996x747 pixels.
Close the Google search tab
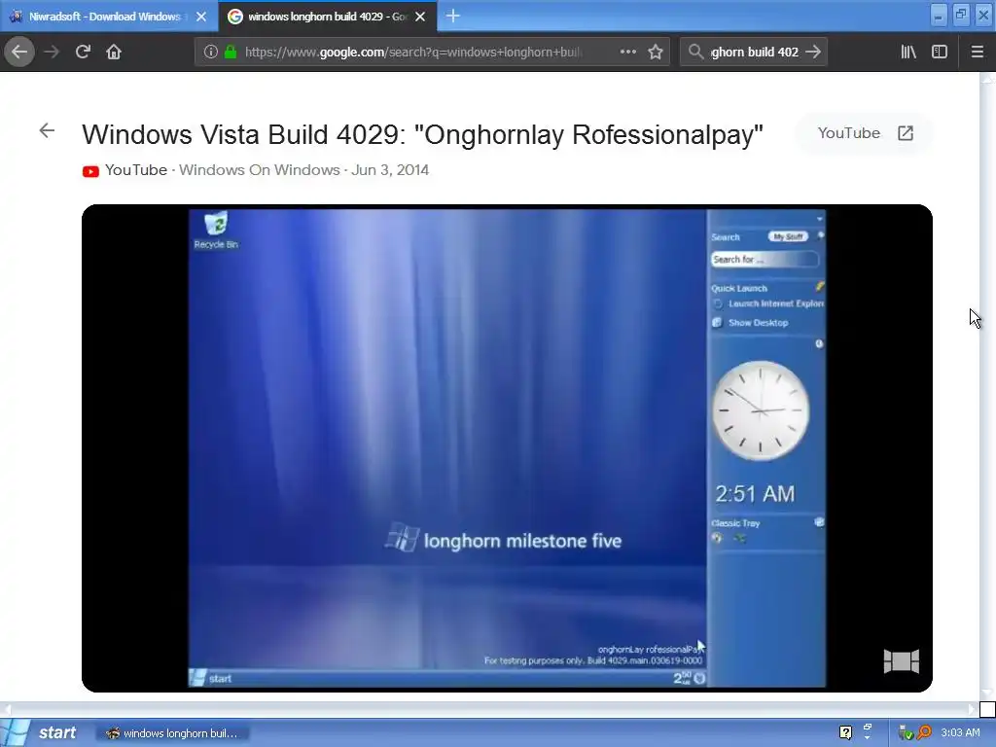(420, 17)
